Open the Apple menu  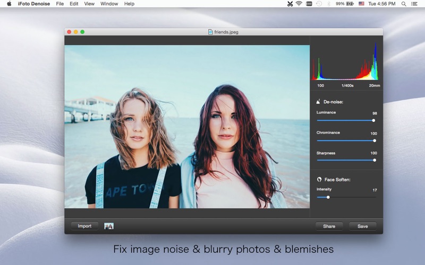[x=9, y=4]
